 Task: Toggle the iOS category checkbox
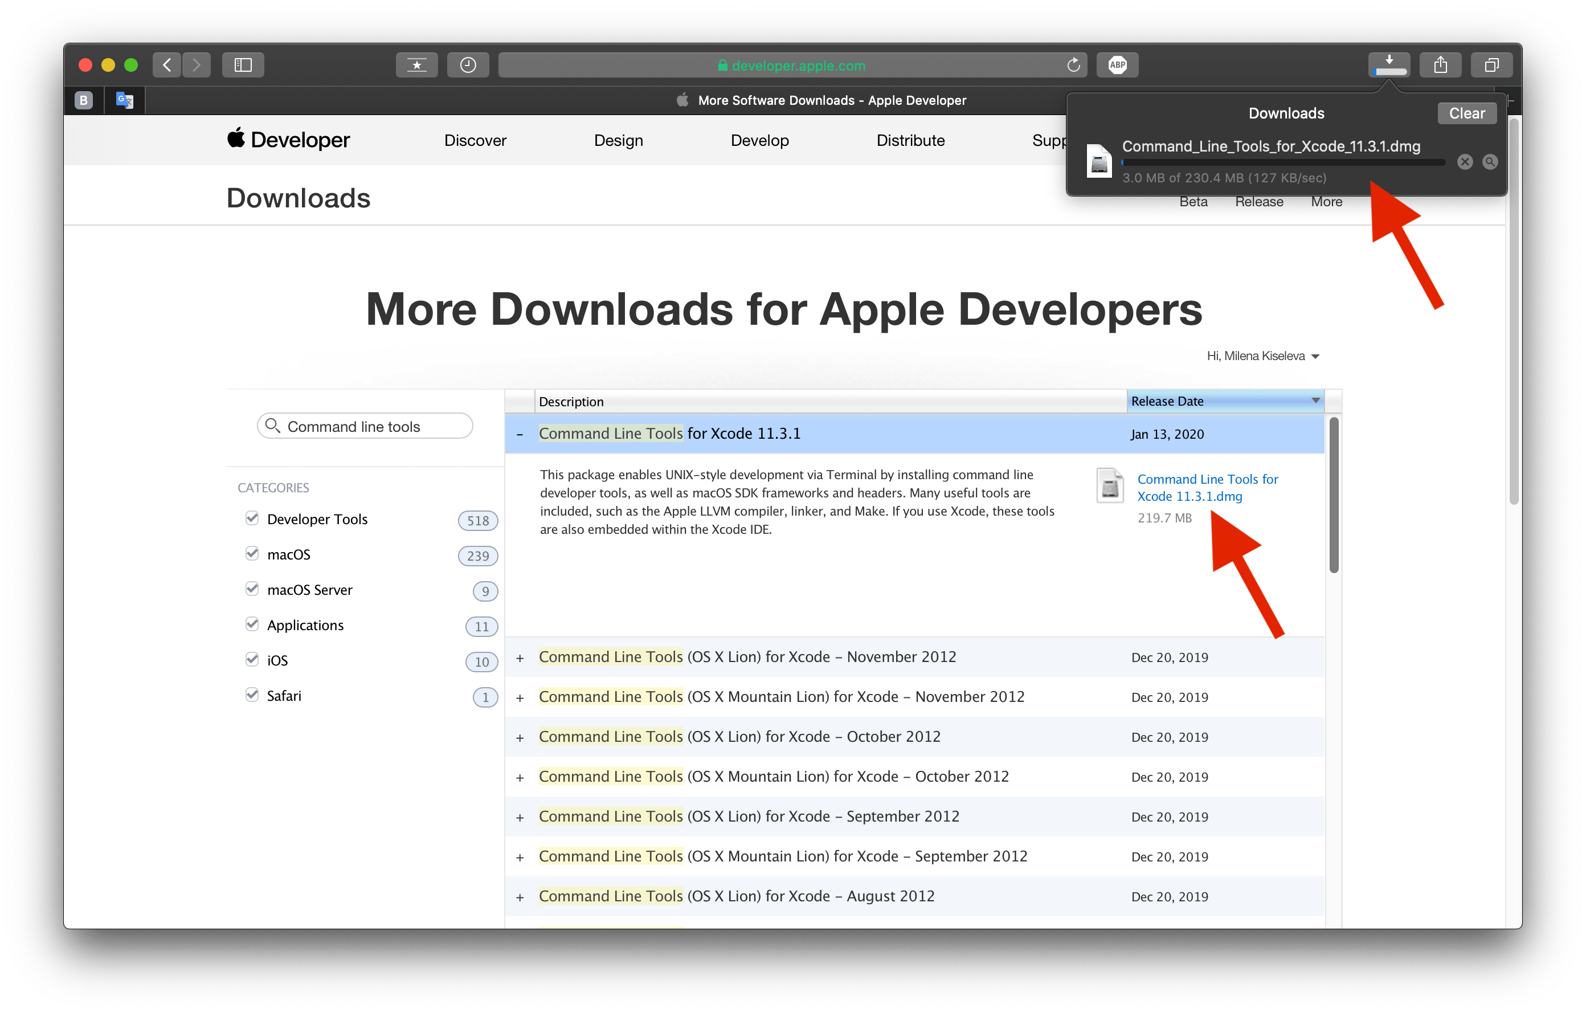252,659
